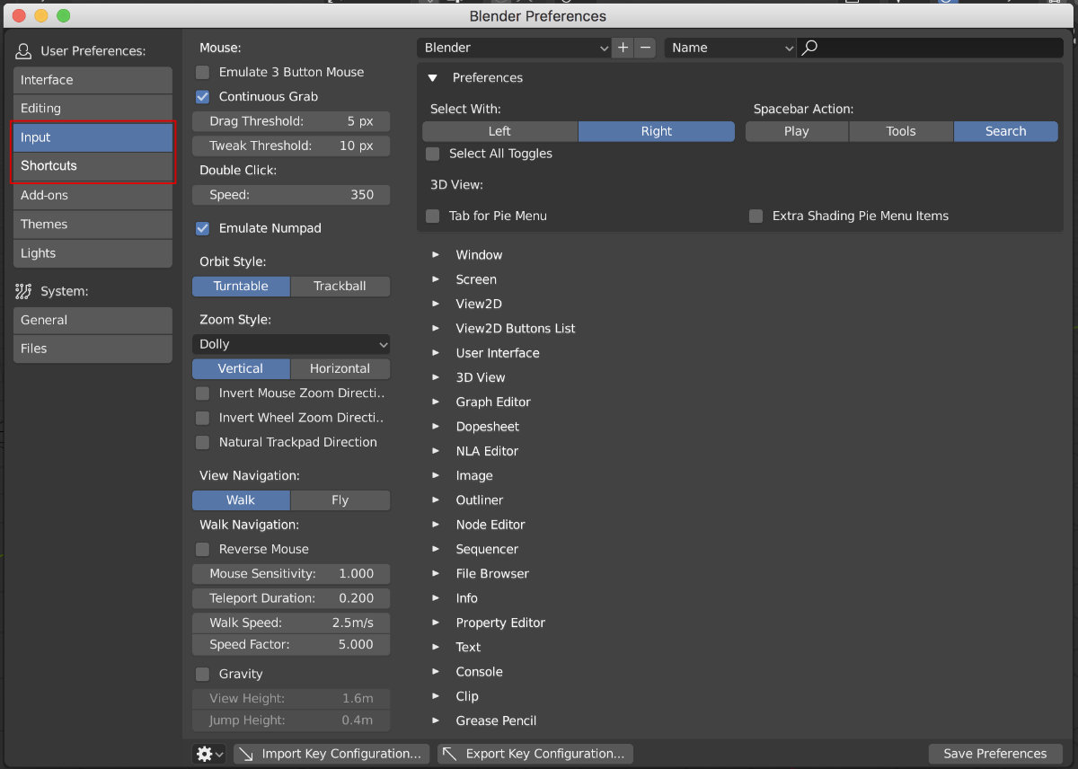Expand the Node Editor keymap section
This screenshot has width=1078, height=769.
coord(436,525)
